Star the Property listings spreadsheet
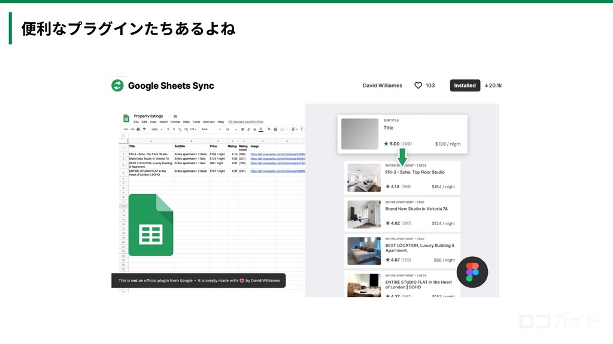Screen dimensions: 613x344 169,116
